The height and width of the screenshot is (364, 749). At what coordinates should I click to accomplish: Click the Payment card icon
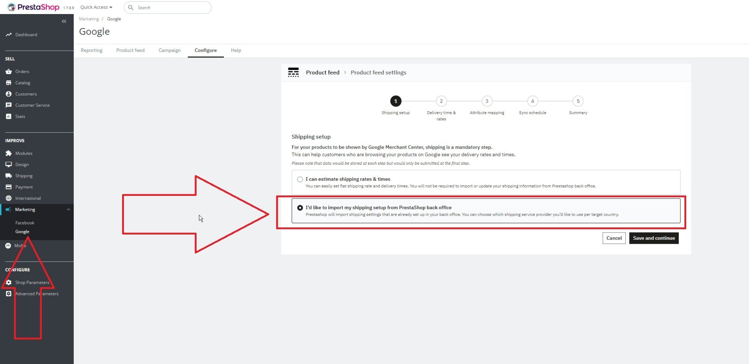pos(9,187)
